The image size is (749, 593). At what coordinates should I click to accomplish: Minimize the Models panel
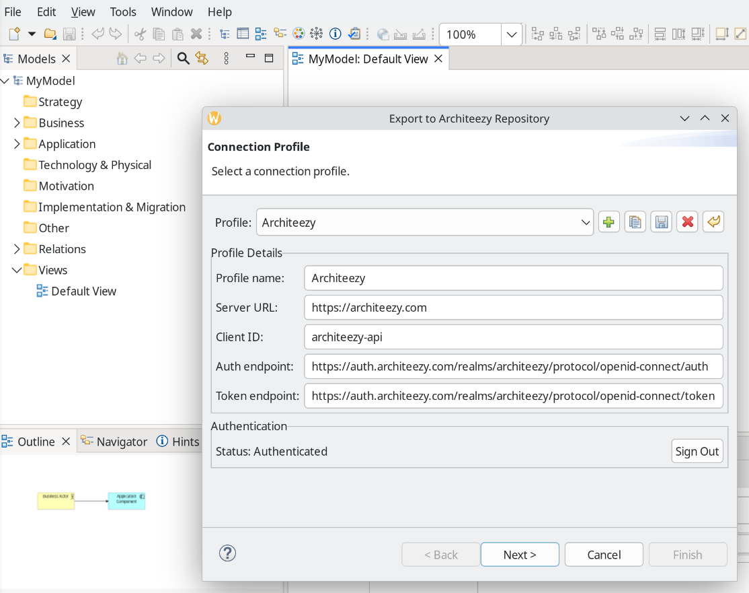[x=250, y=57]
